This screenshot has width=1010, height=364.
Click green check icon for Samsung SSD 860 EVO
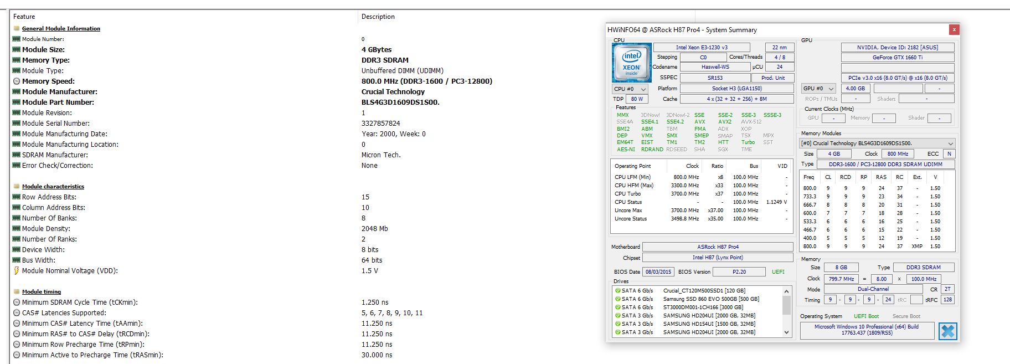[617, 299]
